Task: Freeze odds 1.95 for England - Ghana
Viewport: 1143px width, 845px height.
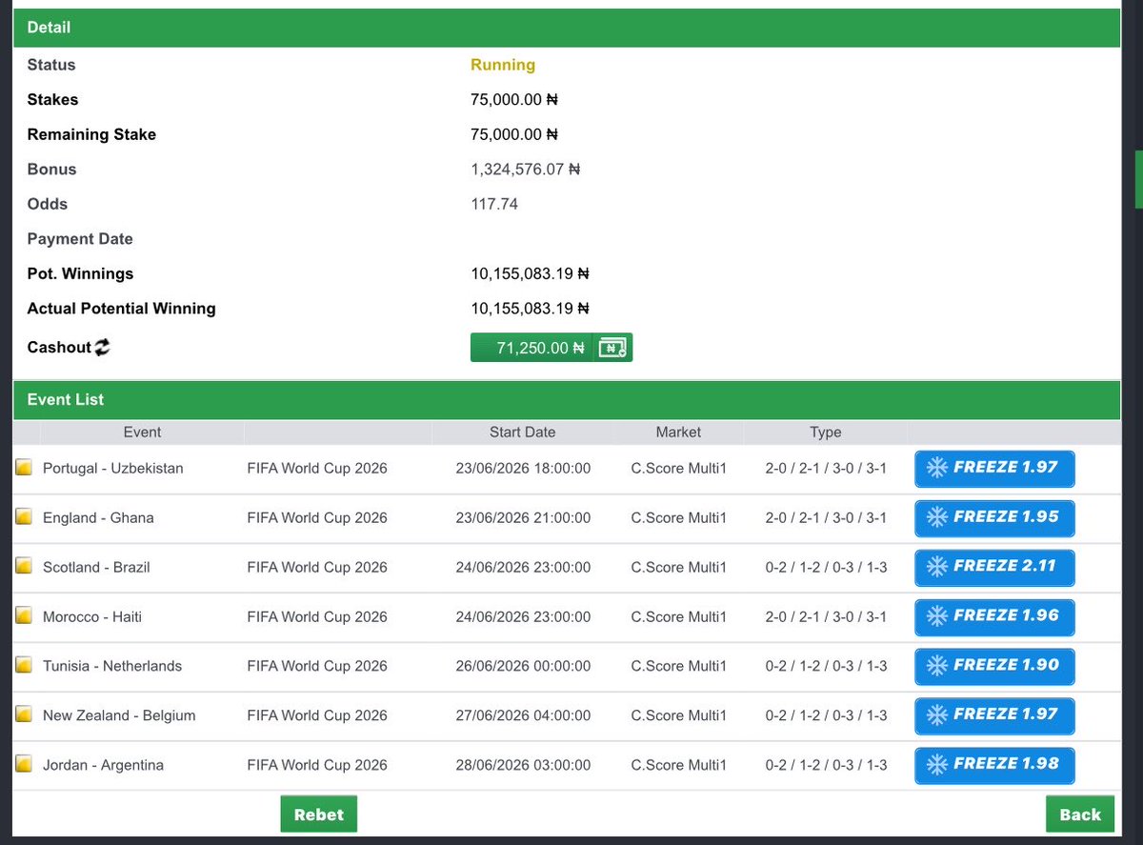Action: pos(994,517)
